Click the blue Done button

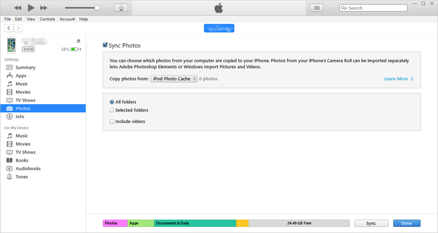click(x=407, y=223)
